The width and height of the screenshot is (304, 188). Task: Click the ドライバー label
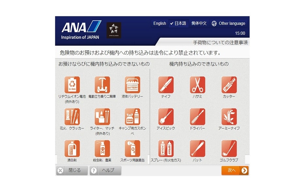point(197,128)
